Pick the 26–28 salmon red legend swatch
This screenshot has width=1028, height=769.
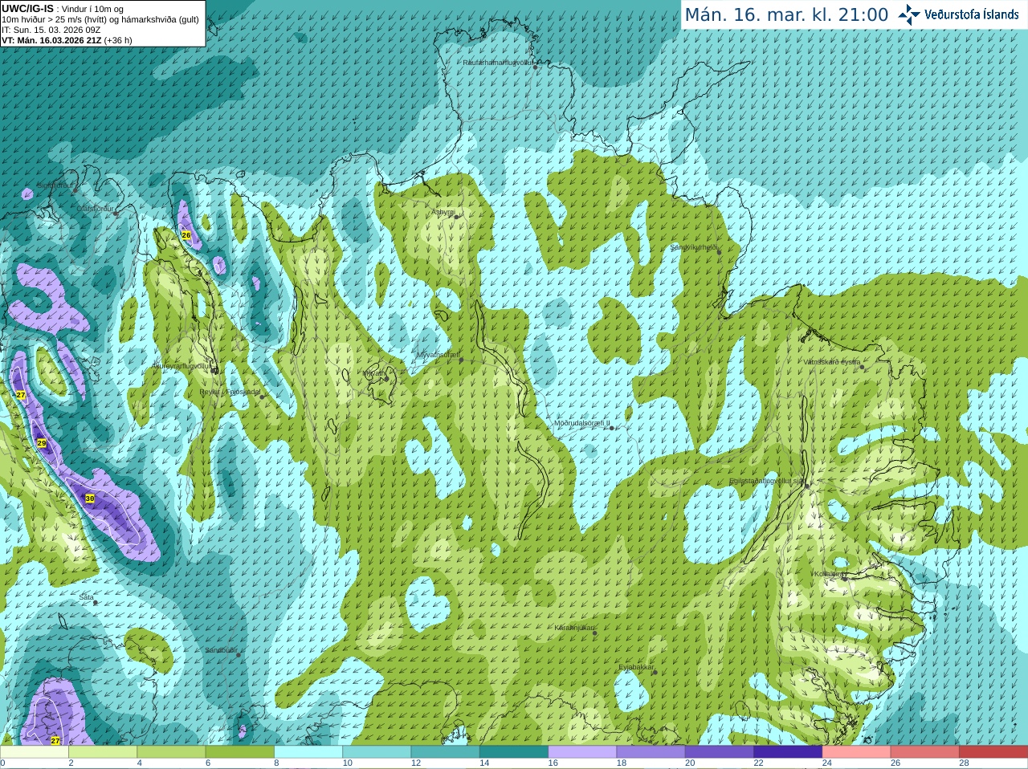925,752
